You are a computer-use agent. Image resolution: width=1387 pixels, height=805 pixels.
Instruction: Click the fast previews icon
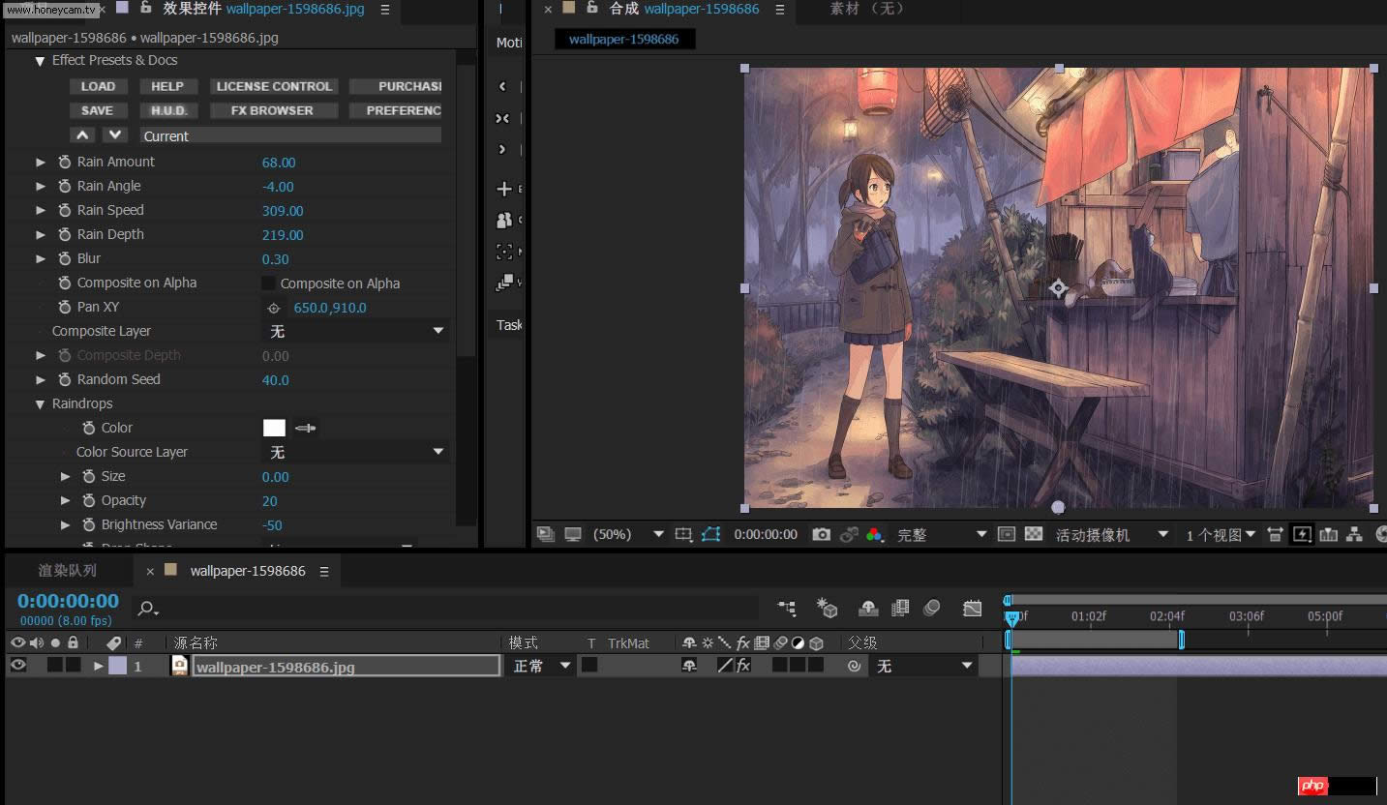tap(1302, 534)
